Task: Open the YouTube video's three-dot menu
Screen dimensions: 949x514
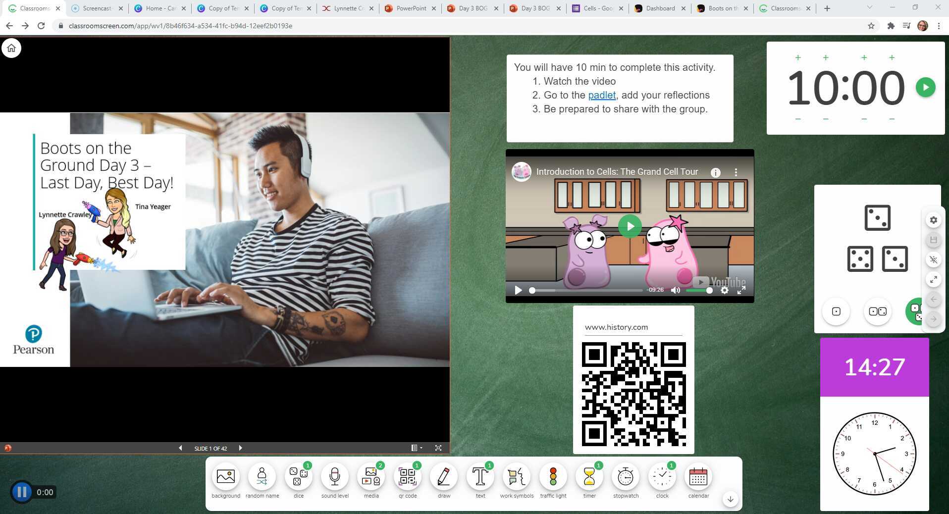Action: pos(736,172)
